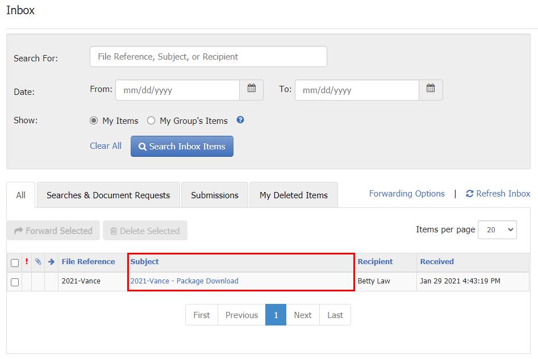The height and width of the screenshot is (359, 538).
Task: Open the My Deleted Items tab
Action: click(x=294, y=195)
